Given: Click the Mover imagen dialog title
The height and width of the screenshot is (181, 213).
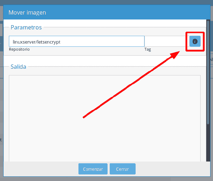Looking at the screenshot, I should click(x=27, y=13).
